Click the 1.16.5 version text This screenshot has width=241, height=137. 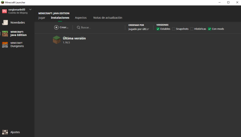point(66,43)
